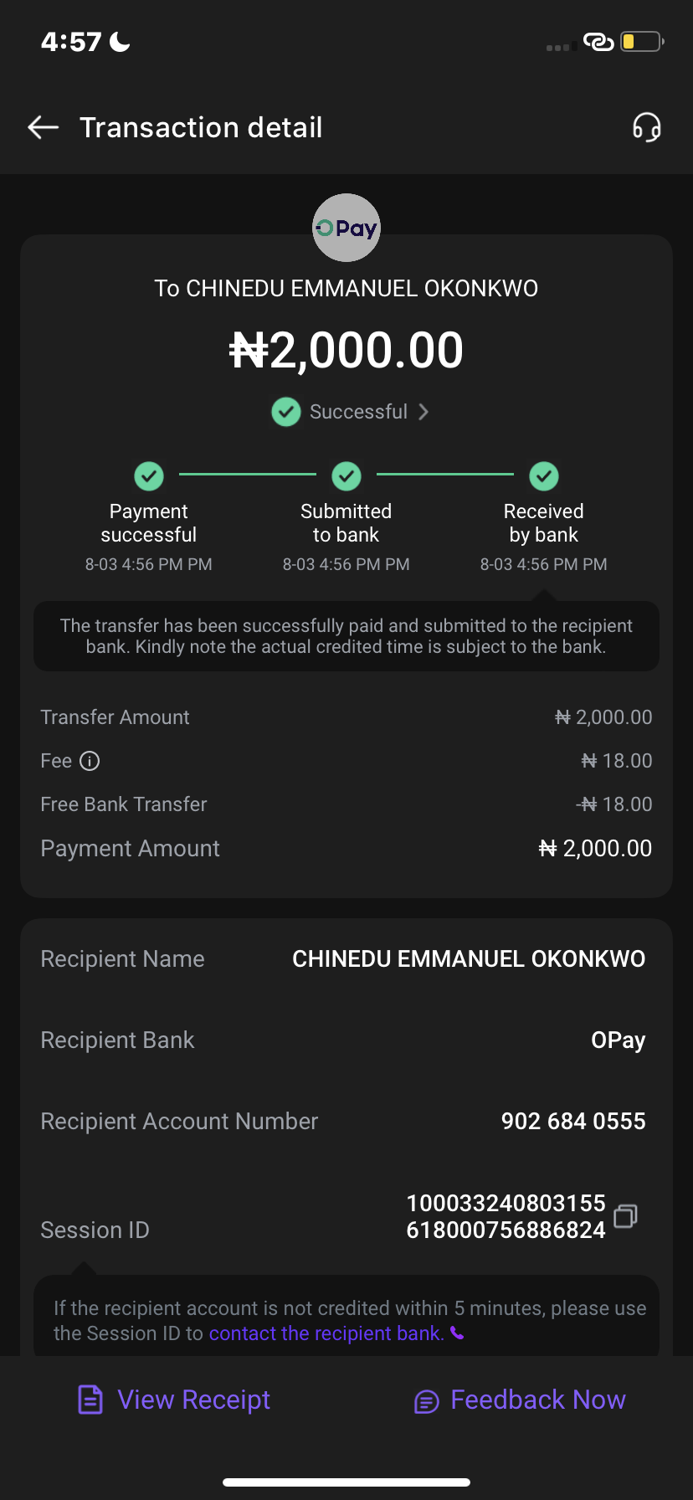
Task: Tap the Session ID number text
Action: tap(506, 1217)
